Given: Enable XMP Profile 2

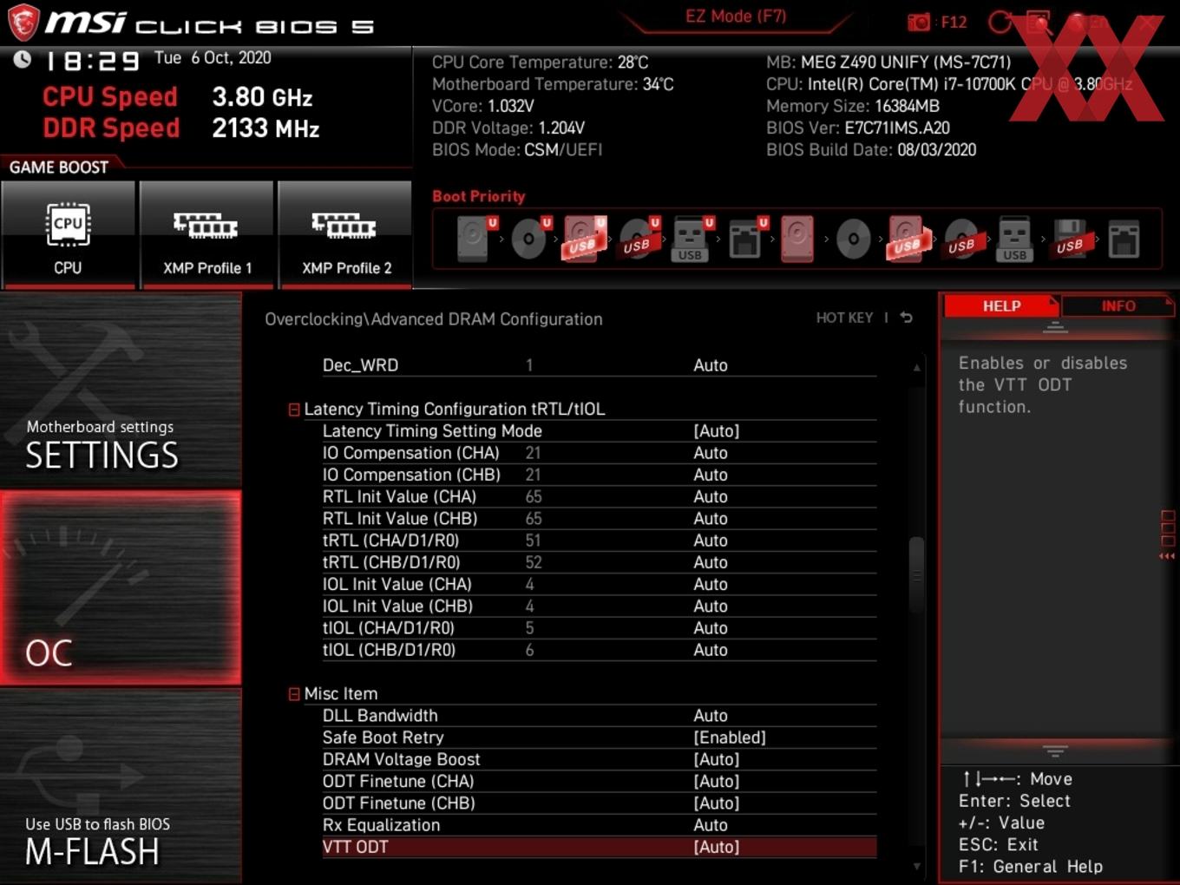Looking at the screenshot, I should pos(345,234).
